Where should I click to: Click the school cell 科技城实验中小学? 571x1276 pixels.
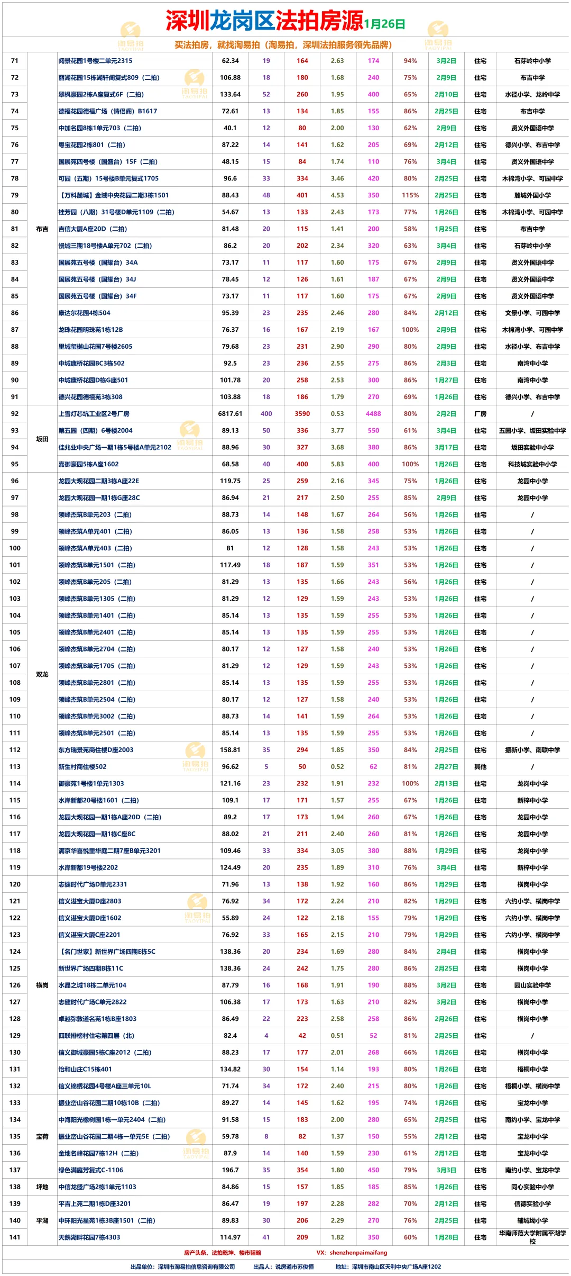pyautogui.click(x=532, y=464)
